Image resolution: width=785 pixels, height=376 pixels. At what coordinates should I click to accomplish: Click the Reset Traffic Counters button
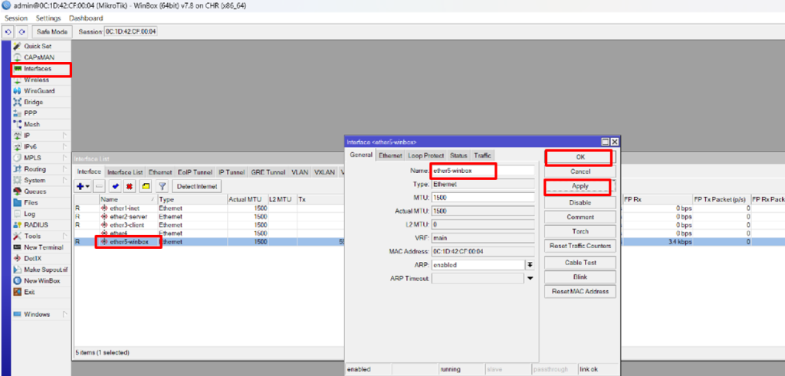[x=580, y=246]
